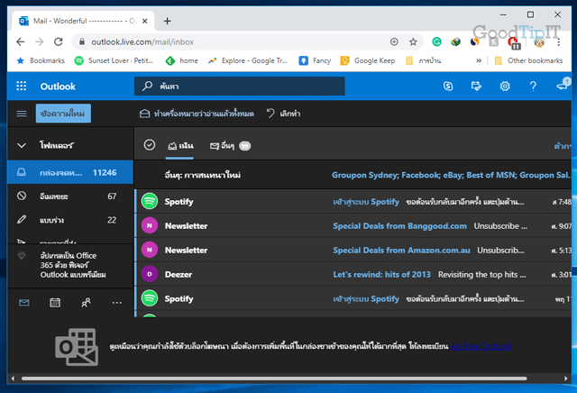
Task: Open the Chrome three-dot menu
Action: pyautogui.click(x=558, y=42)
